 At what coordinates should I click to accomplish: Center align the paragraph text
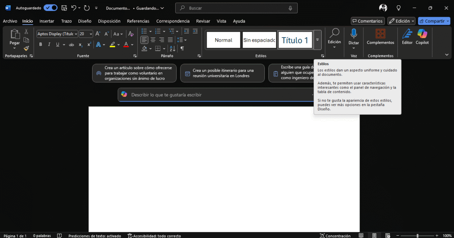tap(153, 40)
